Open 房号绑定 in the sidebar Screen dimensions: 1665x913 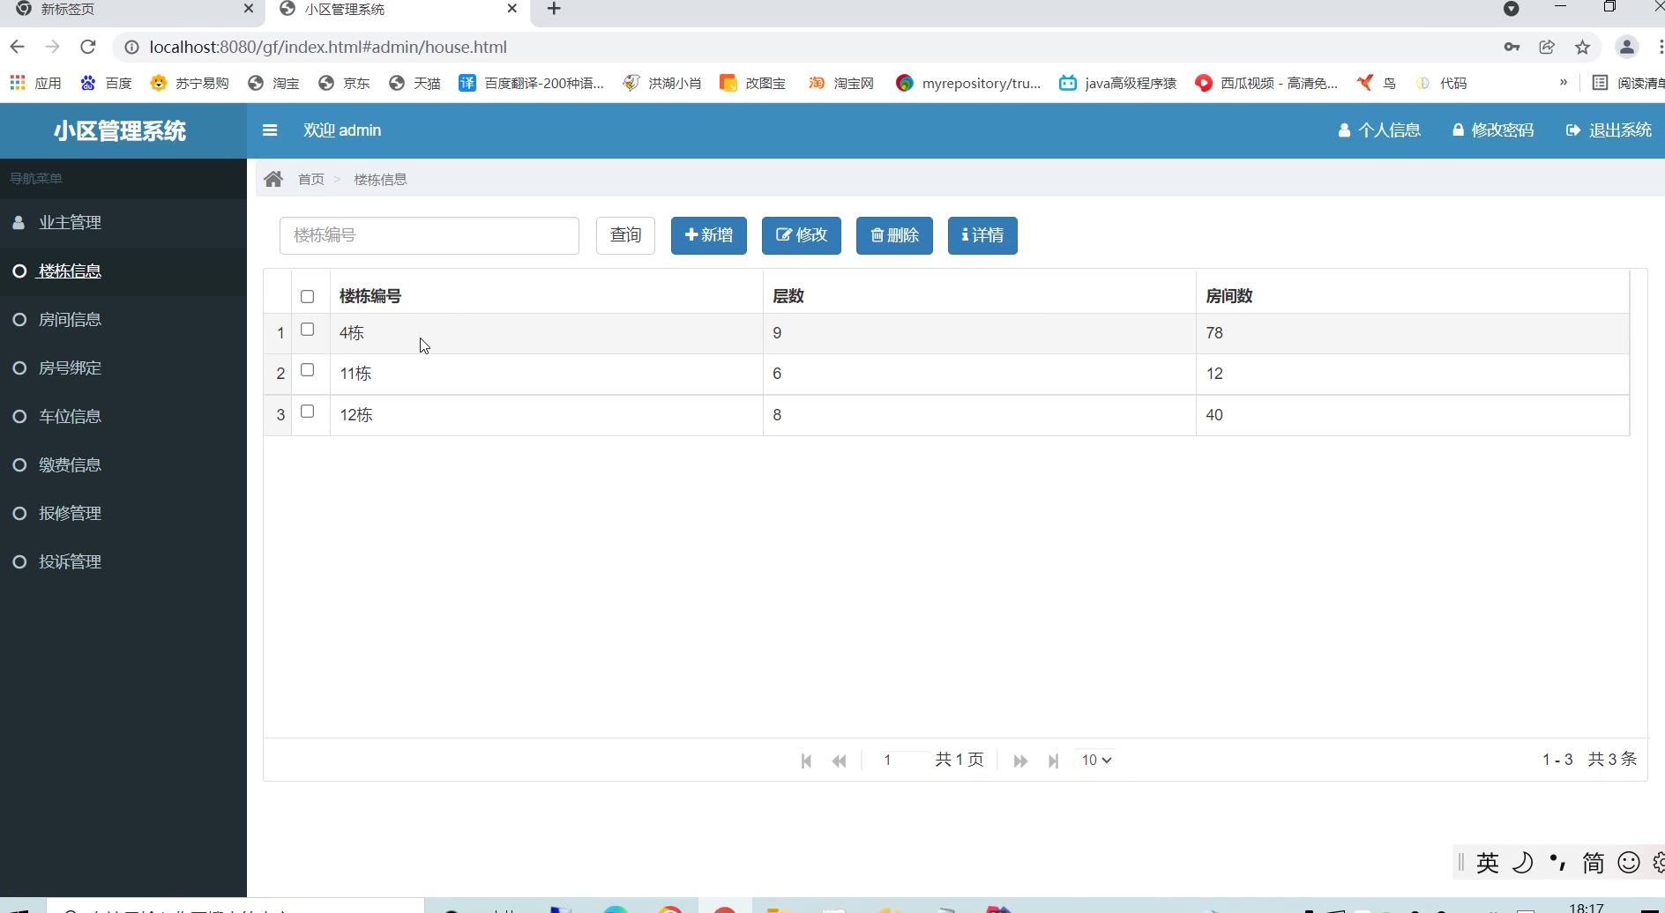click(x=123, y=368)
